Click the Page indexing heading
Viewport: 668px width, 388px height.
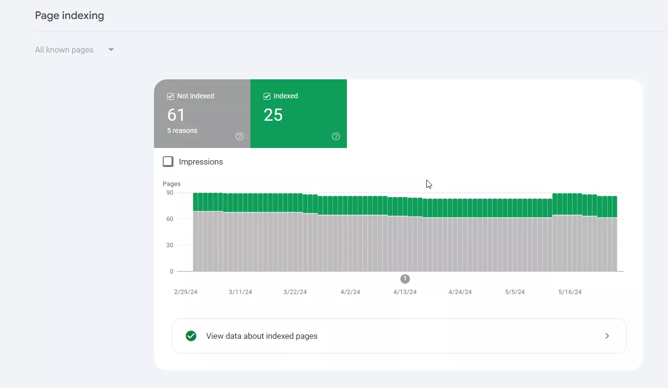tap(70, 16)
